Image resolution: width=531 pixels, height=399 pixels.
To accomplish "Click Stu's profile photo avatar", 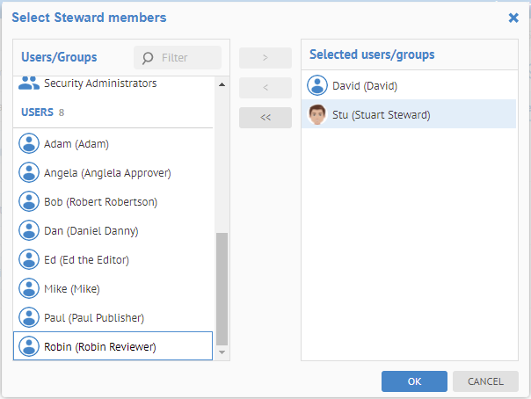I will pos(316,114).
